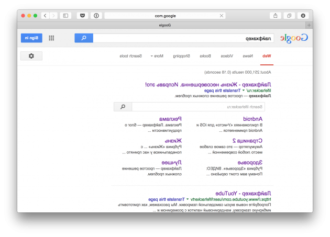Focus the Google search query field
The height and width of the screenshot is (237, 330).
coord(183,38)
